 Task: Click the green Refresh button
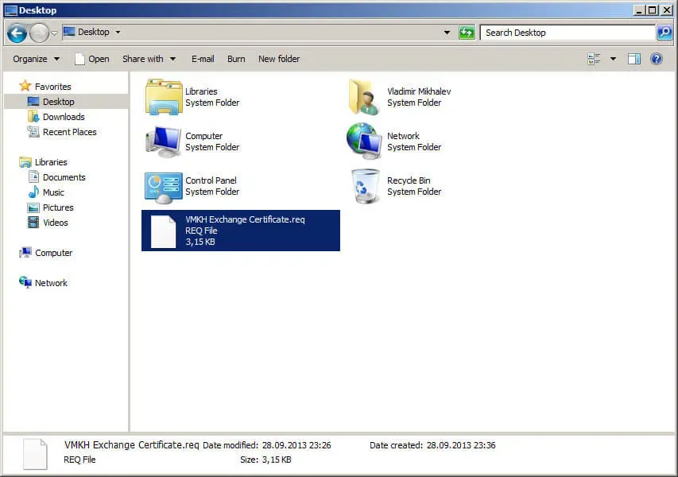pyautogui.click(x=467, y=33)
